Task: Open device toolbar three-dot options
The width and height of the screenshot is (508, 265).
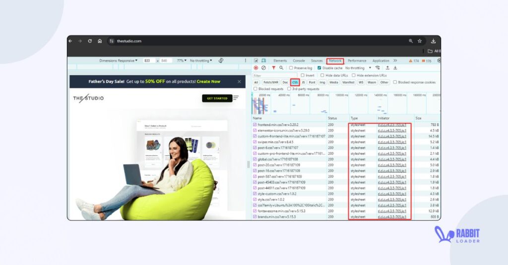Action: pos(245,60)
